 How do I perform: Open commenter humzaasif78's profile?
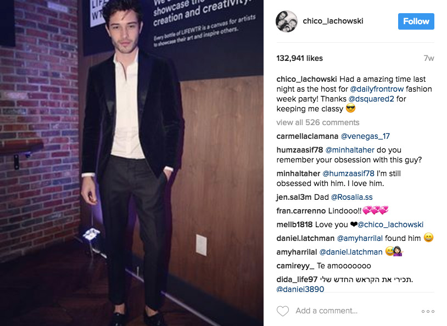click(x=300, y=150)
